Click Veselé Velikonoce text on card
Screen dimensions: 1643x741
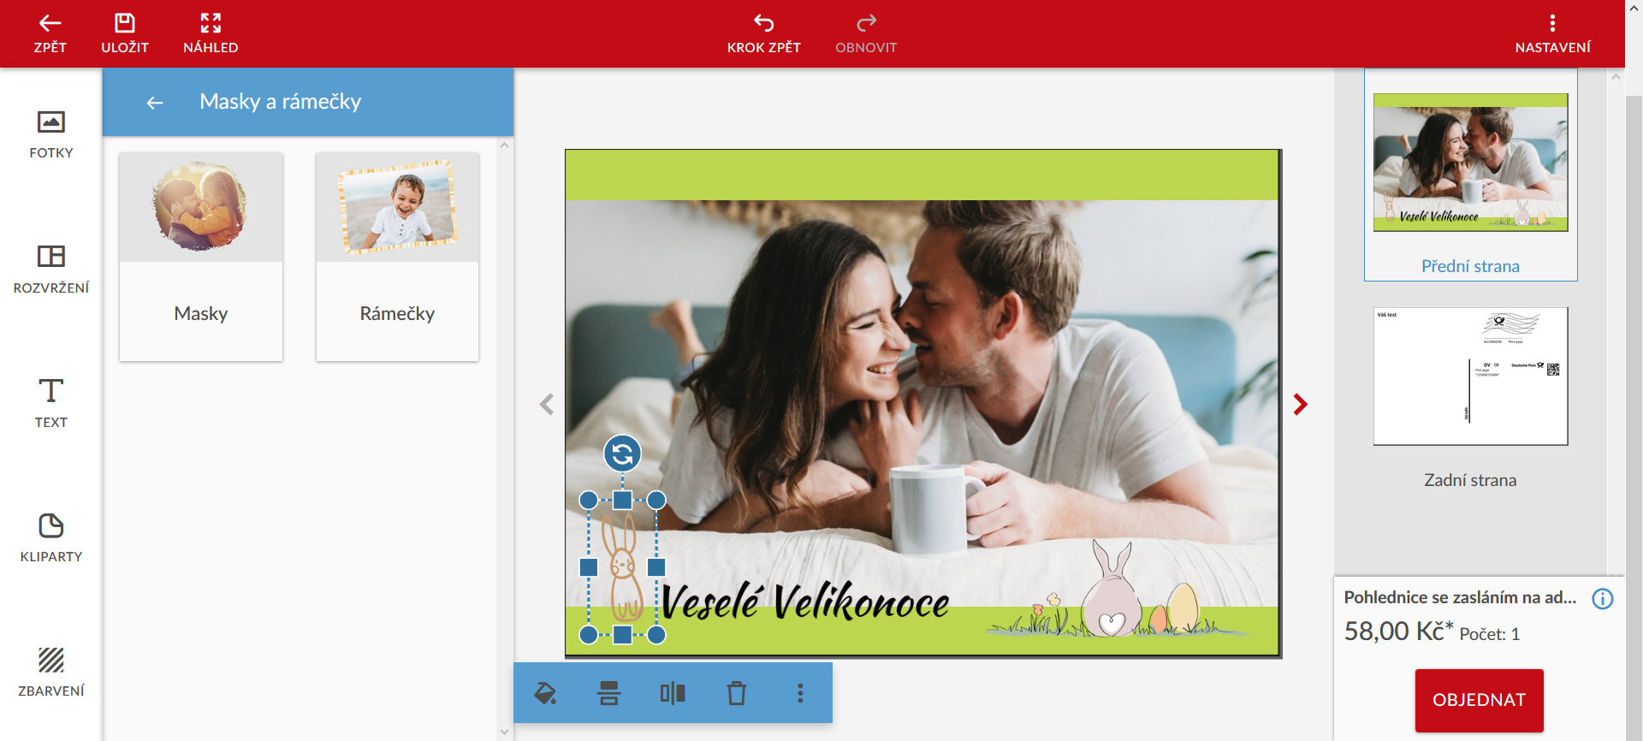click(x=805, y=601)
